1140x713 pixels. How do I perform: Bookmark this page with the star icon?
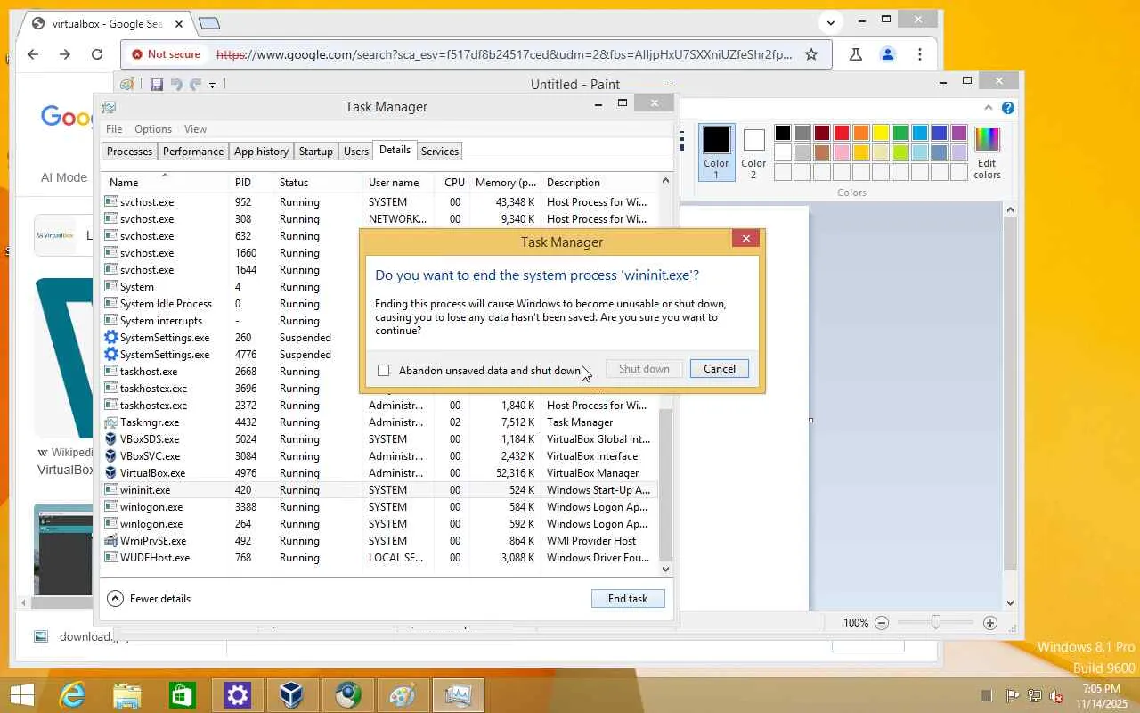[x=811, y=54]
